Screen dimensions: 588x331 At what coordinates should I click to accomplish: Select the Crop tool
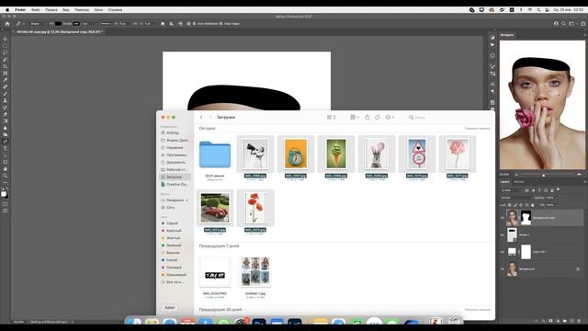(x=6, y=66)
